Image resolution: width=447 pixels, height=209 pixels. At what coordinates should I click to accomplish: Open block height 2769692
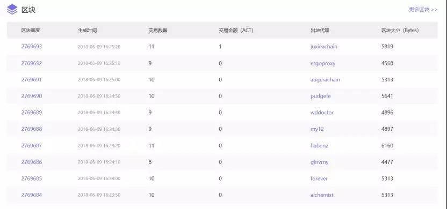click(31, 63)
